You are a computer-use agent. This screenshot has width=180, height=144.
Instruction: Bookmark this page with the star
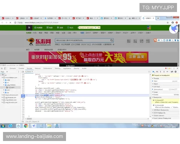coord(168,22)
